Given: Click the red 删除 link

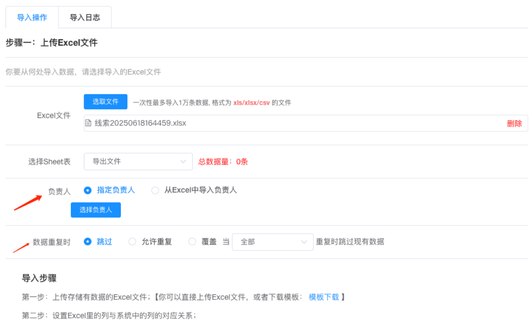Looking at the screenshot, I should (514, 123).
